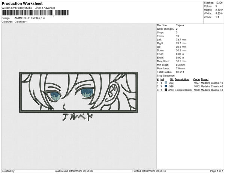Click the Total Bobbin value '52.91ft'
The width and height of the screenshot is (225, 174).
point(180,72)
